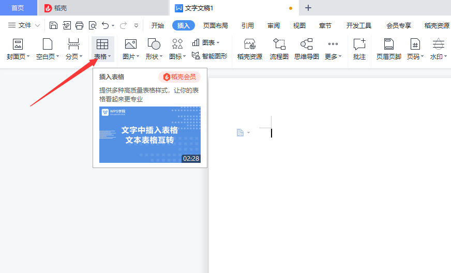The width and height of the screenshot is (451, 273).
Task: Insert a cover page with 封面页 icon
Action: [18, 44]
